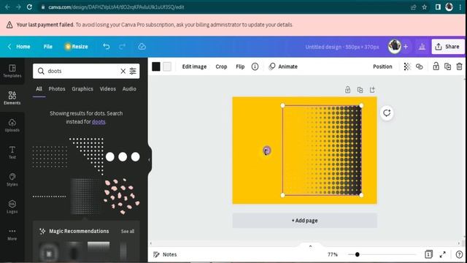Duplicate the page icon above canvas
Screen dimensions: 467x263
tap(360, 89)
